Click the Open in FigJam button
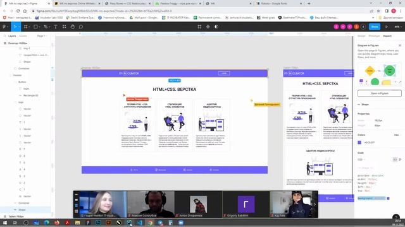This screenshot has height=227, width=405. tap(380, 93)
